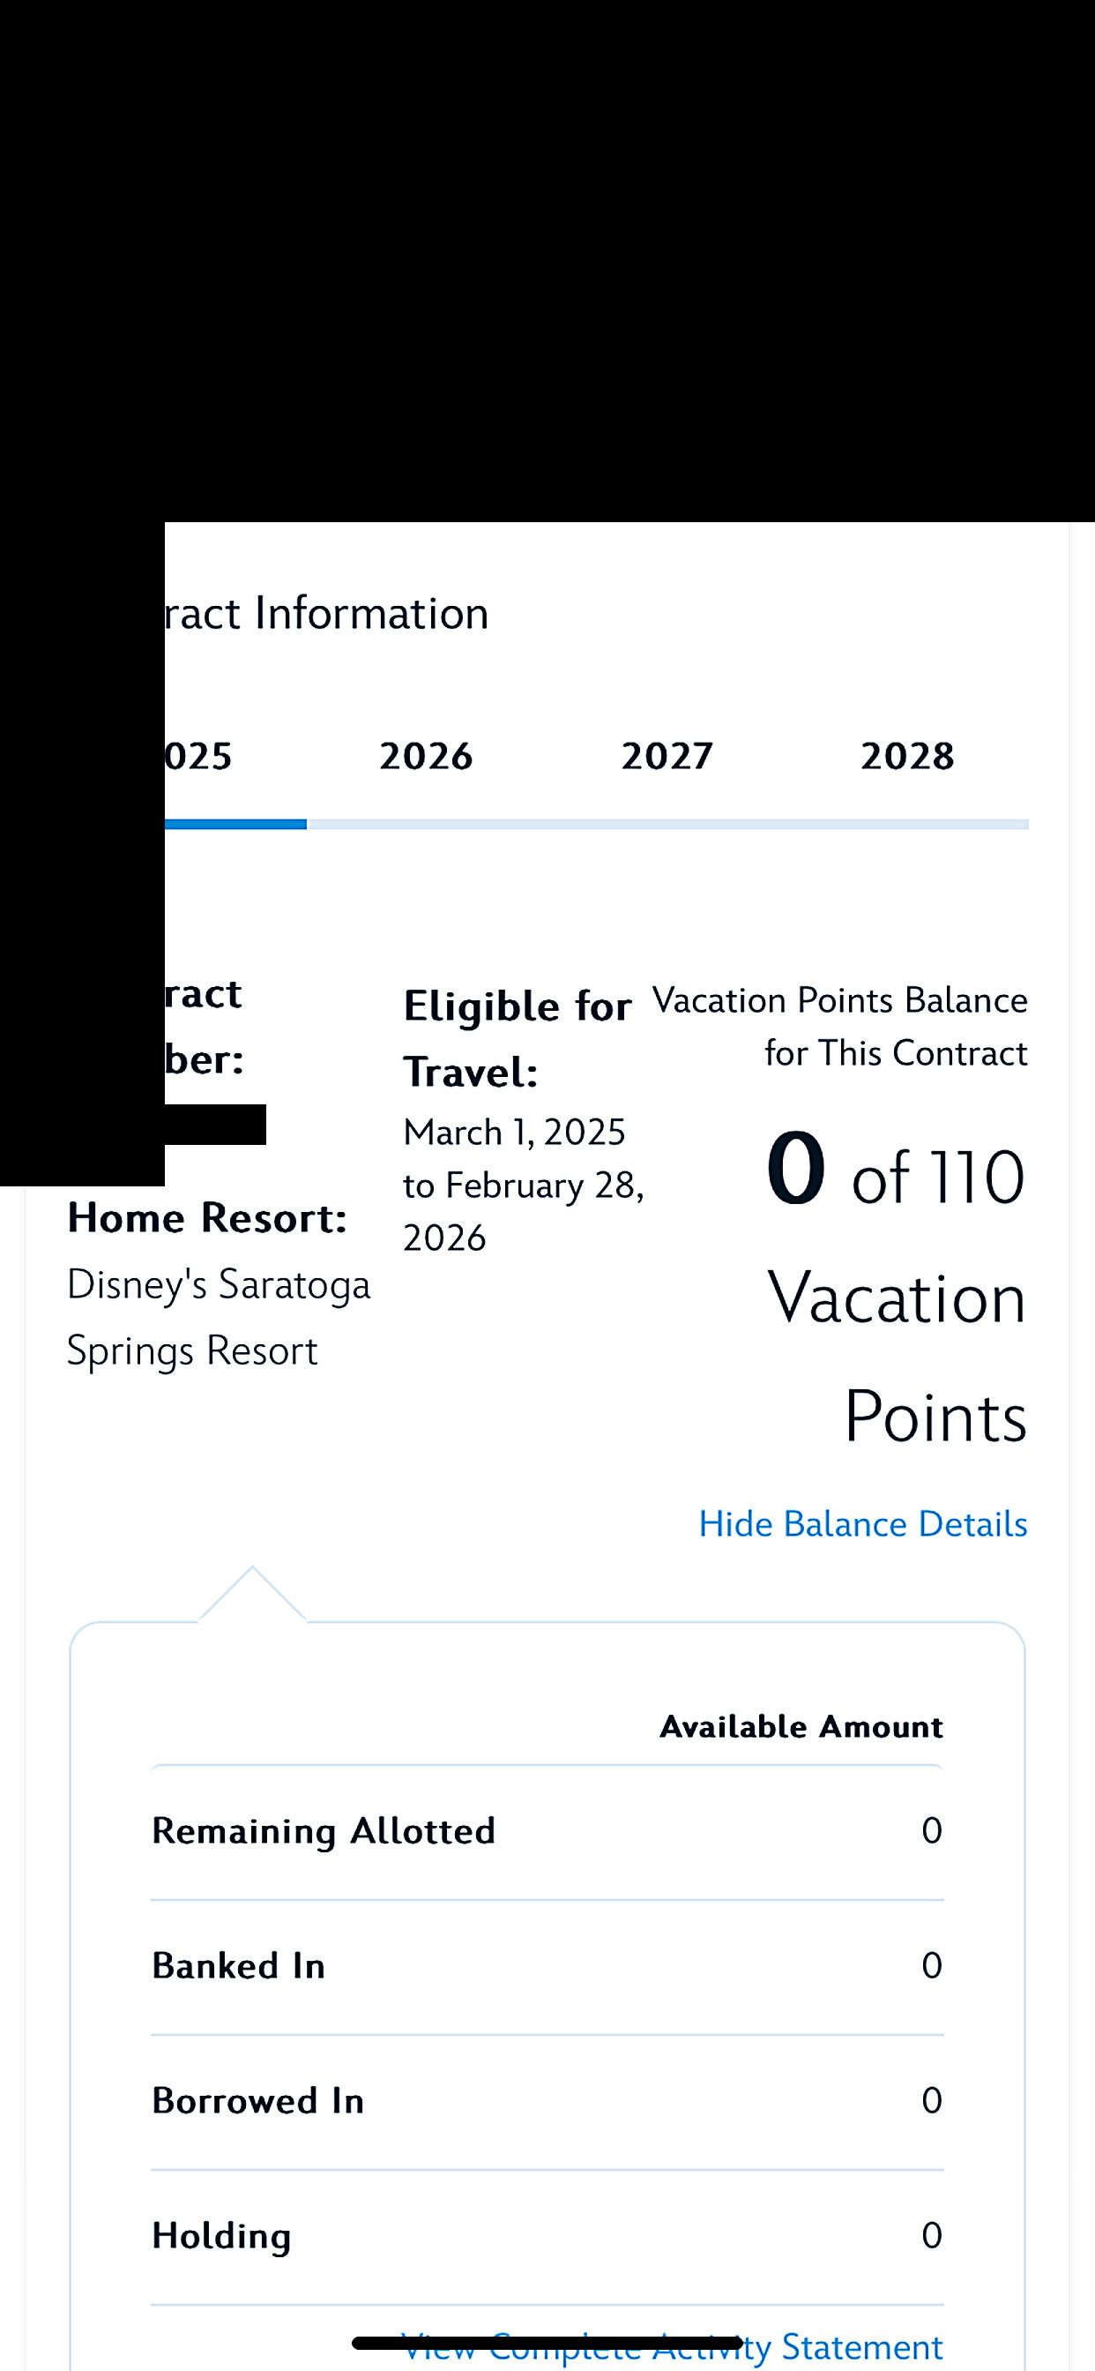The image size is (1095, 2371).
Task: Switch to the 2026 use year tab
Action: [426, 757]
